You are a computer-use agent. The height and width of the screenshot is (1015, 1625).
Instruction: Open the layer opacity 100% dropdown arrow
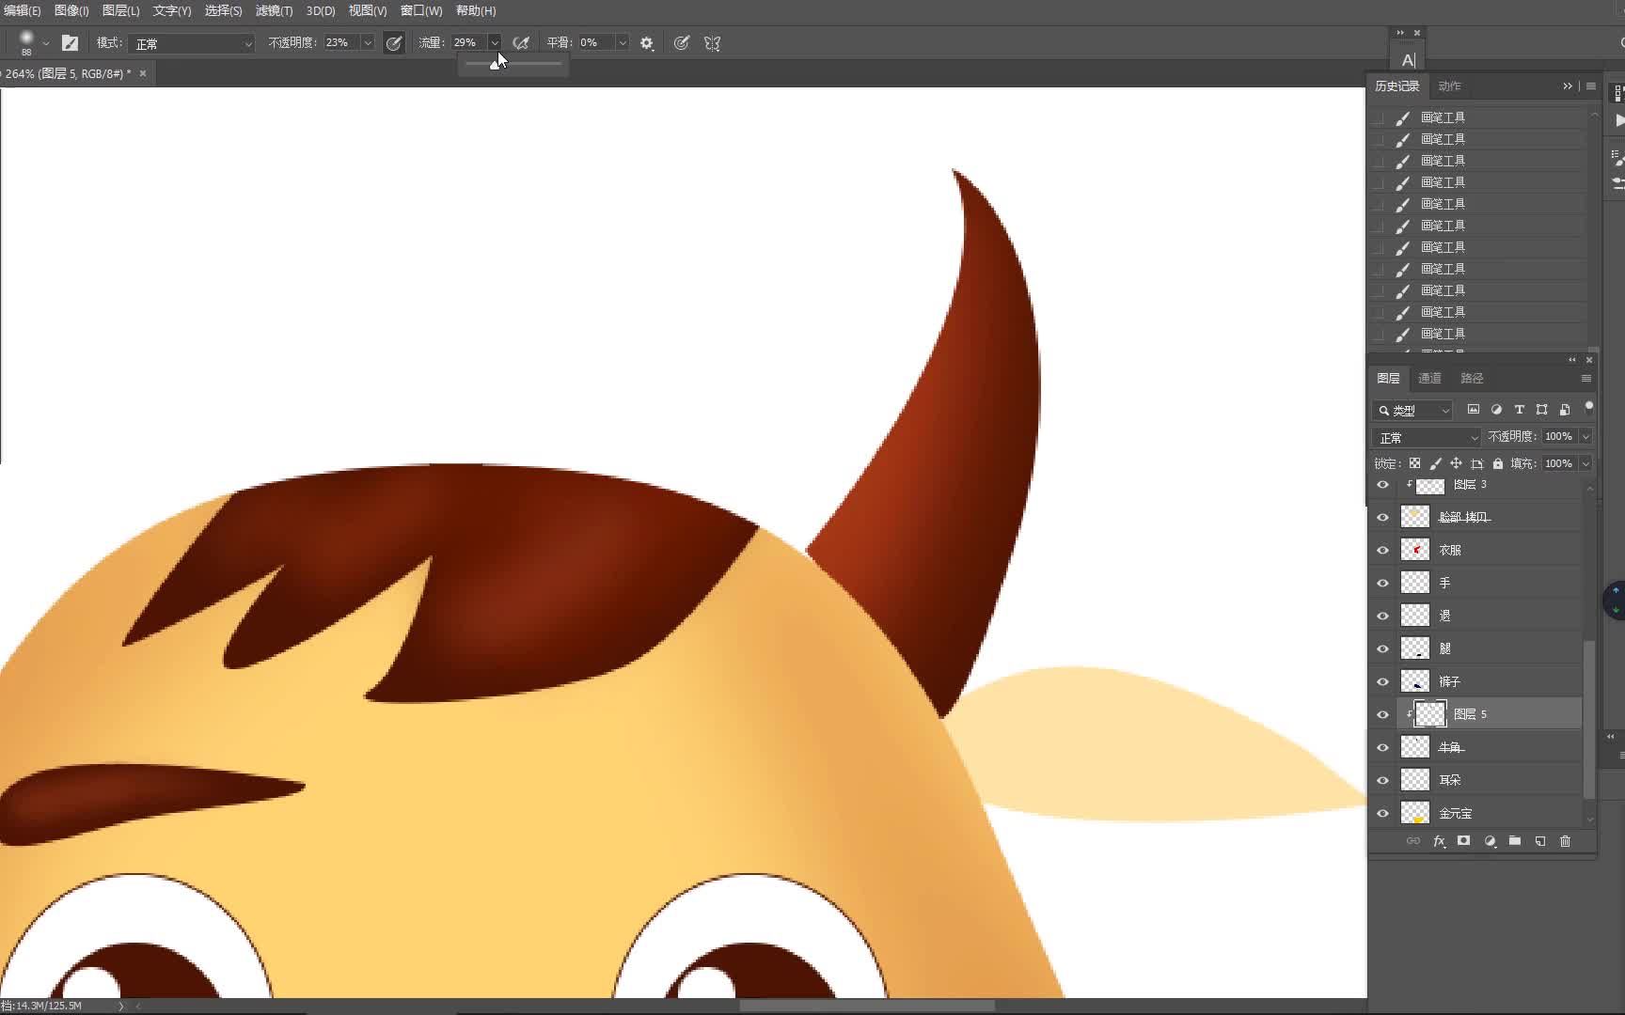click(x=1586, y=437)
